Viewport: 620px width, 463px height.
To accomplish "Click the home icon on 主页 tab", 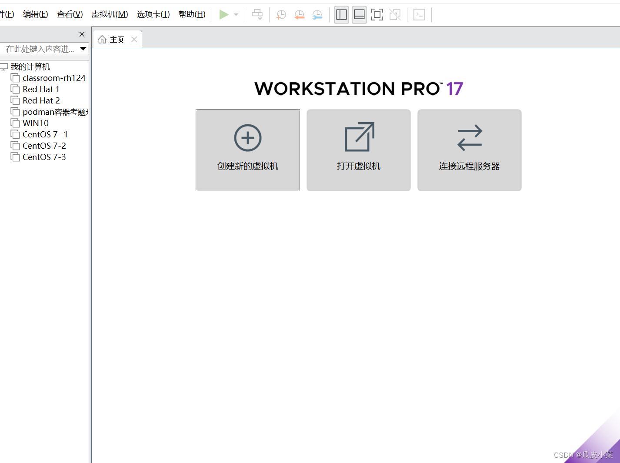I will (x=102, y=40).
